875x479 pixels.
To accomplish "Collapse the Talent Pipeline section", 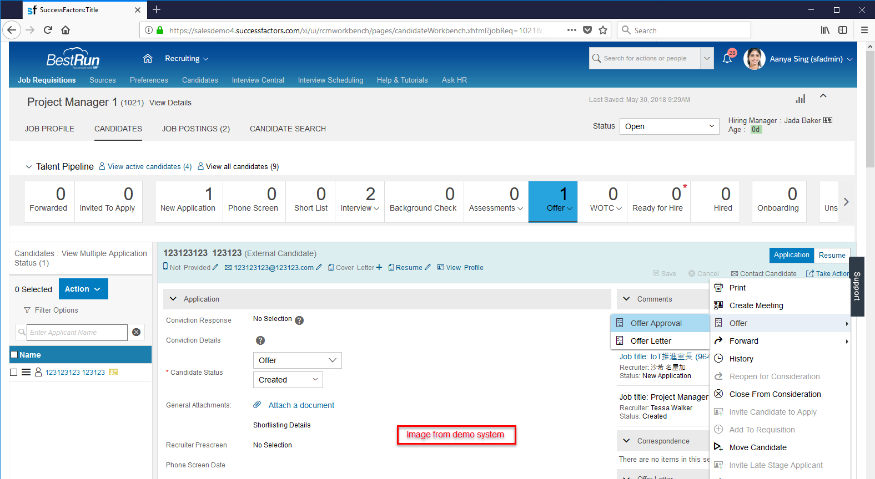I will pos(29,166).
